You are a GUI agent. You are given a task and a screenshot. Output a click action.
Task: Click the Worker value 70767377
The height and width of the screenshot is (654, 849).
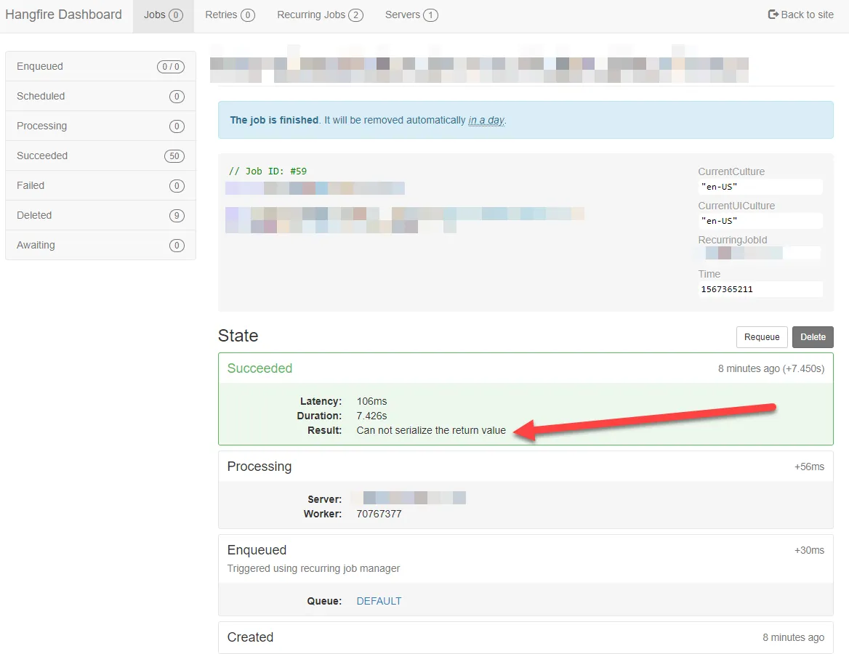tap(379, 514)
